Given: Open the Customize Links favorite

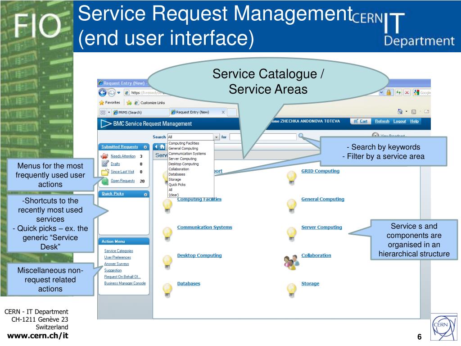Looking at the screenshot, I should [149, 103].
